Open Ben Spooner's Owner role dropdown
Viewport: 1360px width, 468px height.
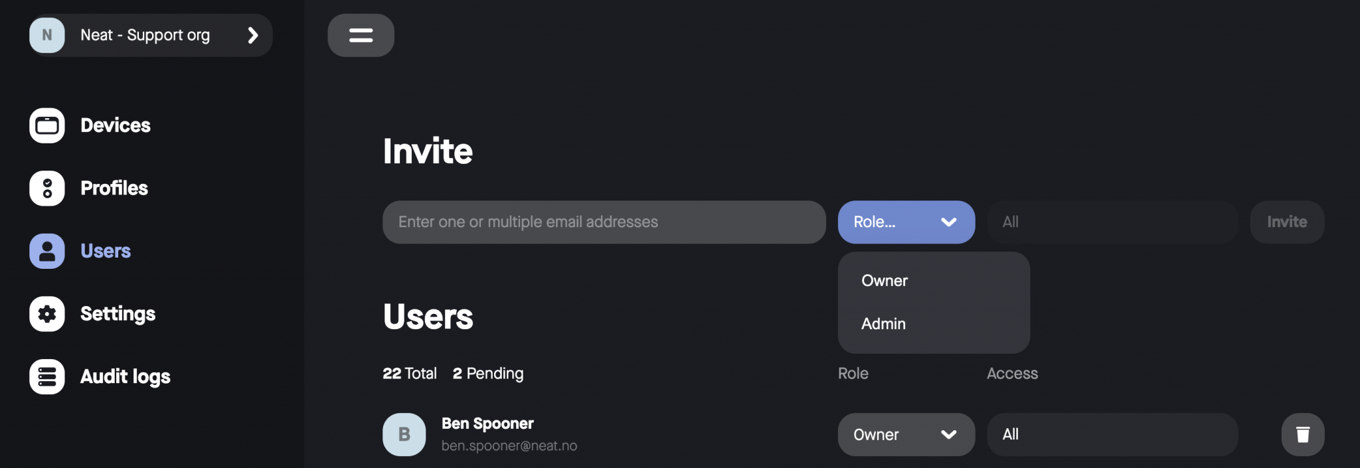(x=906, y=434)
